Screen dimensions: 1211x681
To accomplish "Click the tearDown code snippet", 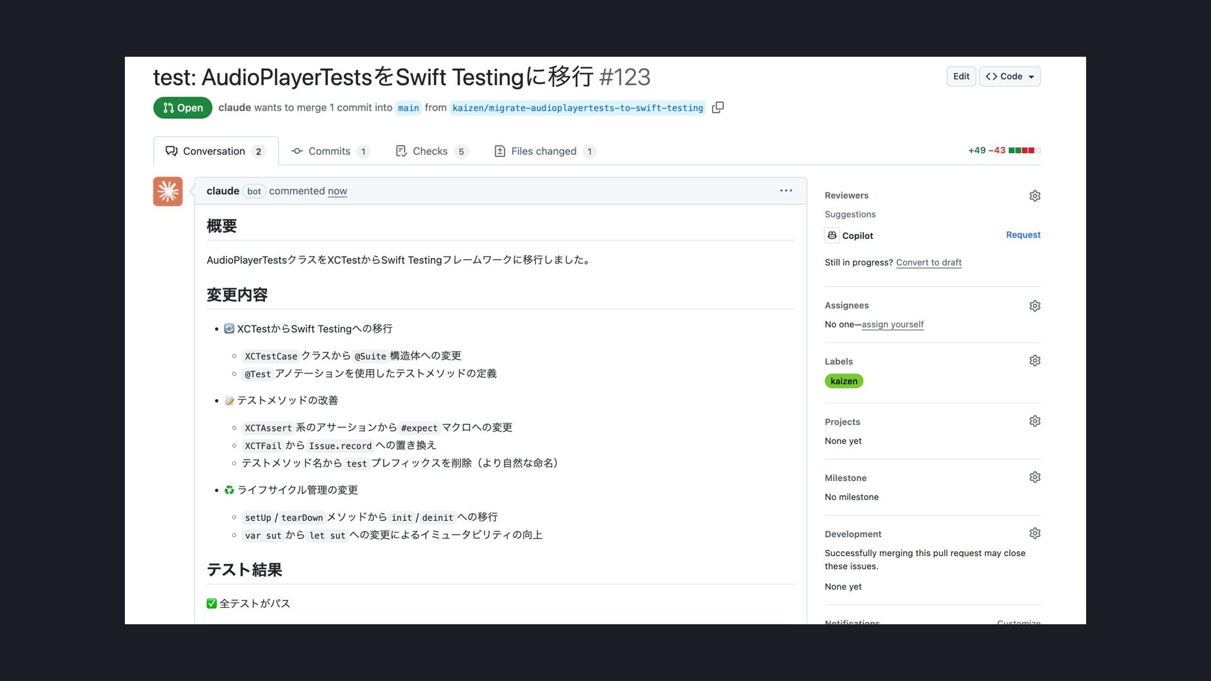I will (x=302, y=518).
